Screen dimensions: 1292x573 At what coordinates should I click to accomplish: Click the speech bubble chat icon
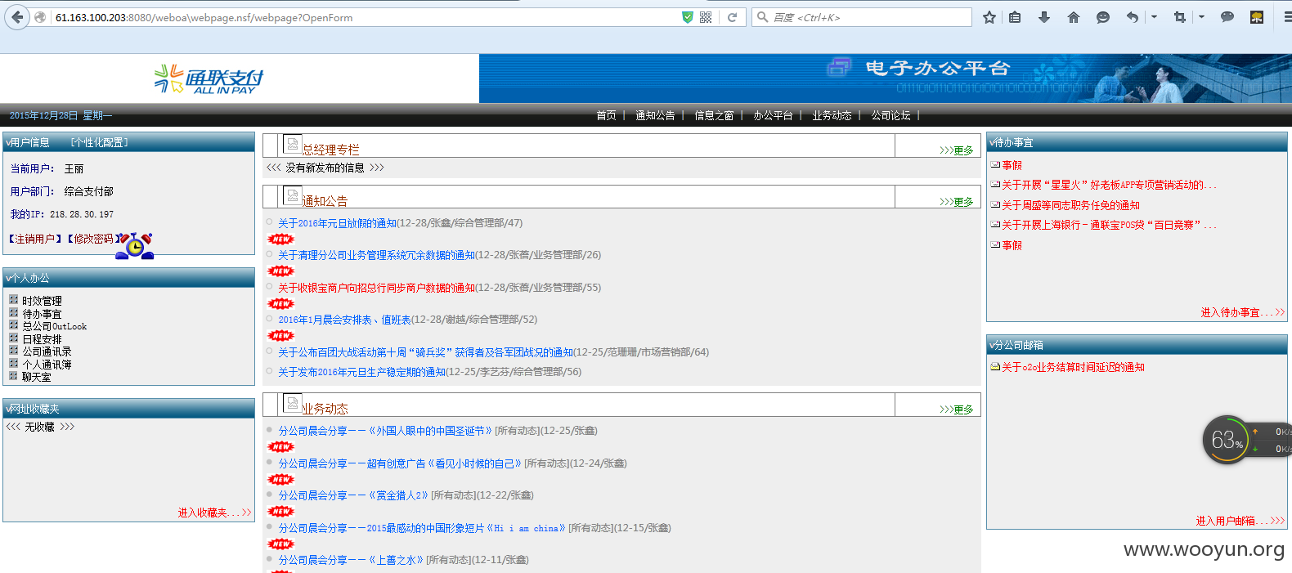1227,17
